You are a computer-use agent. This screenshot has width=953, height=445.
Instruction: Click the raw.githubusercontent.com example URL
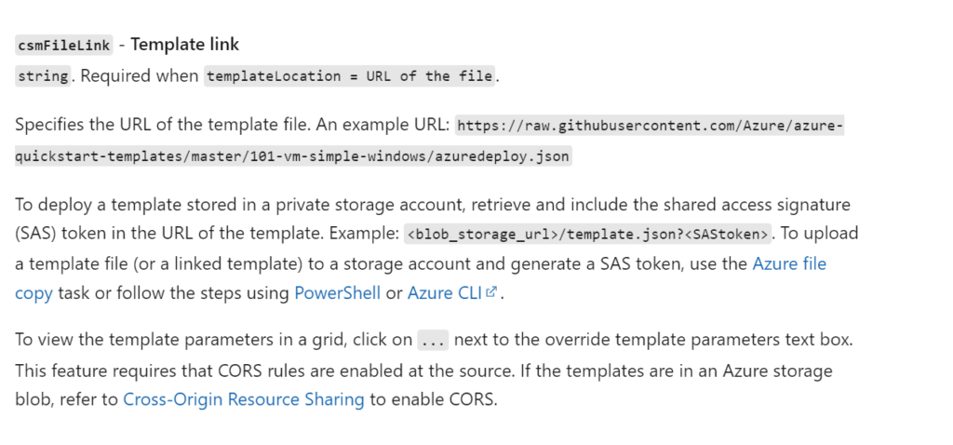point(649,126)
